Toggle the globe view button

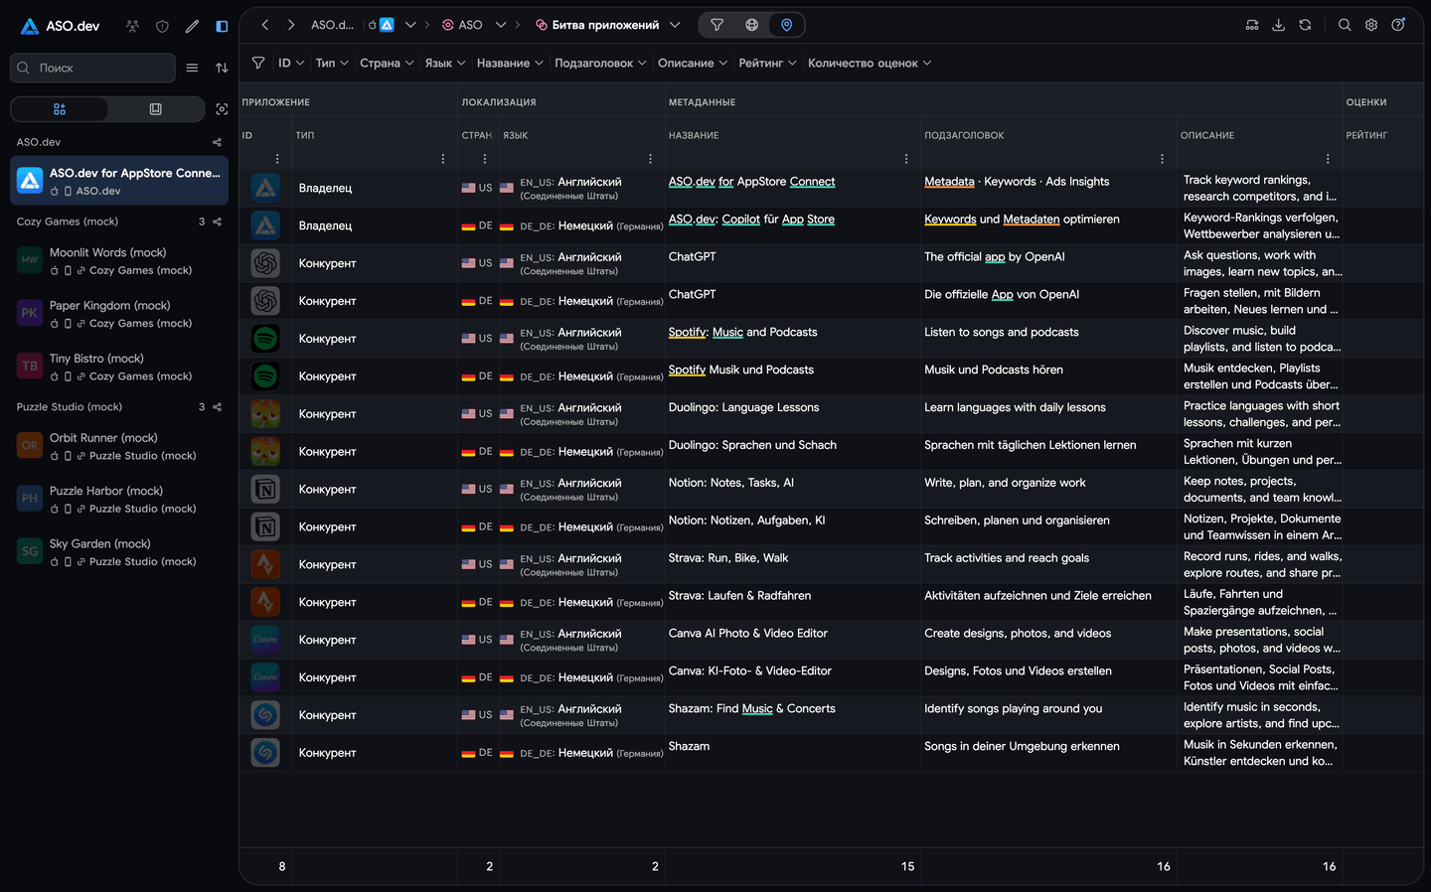coord(751,25)
